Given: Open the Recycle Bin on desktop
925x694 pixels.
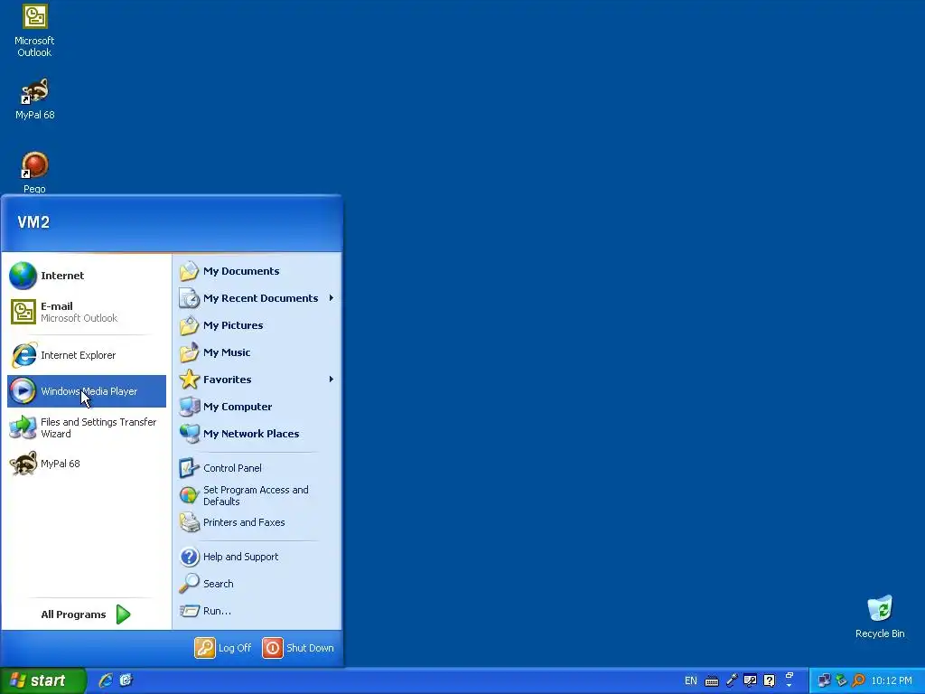Looking at the screenshot, I should coord(880,616).
